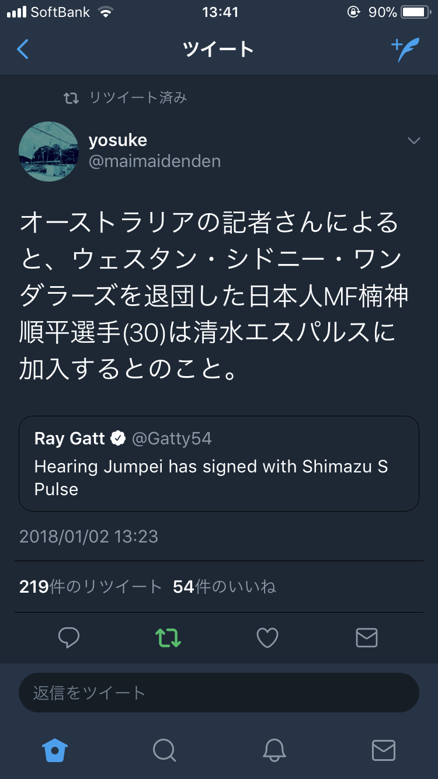Undo retweet with green retweet icon
Screen dimensions: 438x779
(x=168, y=638)
